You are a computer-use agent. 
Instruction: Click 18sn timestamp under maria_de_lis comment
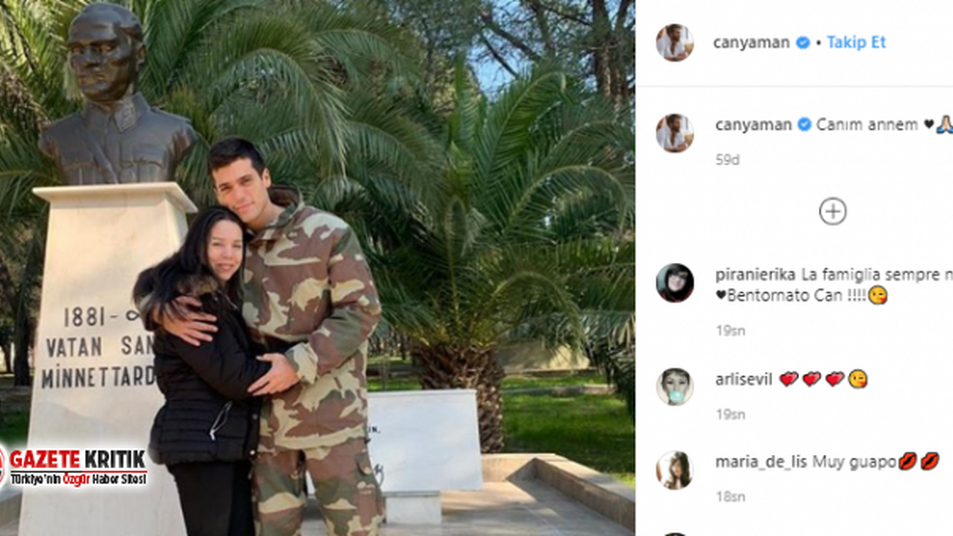730,497
